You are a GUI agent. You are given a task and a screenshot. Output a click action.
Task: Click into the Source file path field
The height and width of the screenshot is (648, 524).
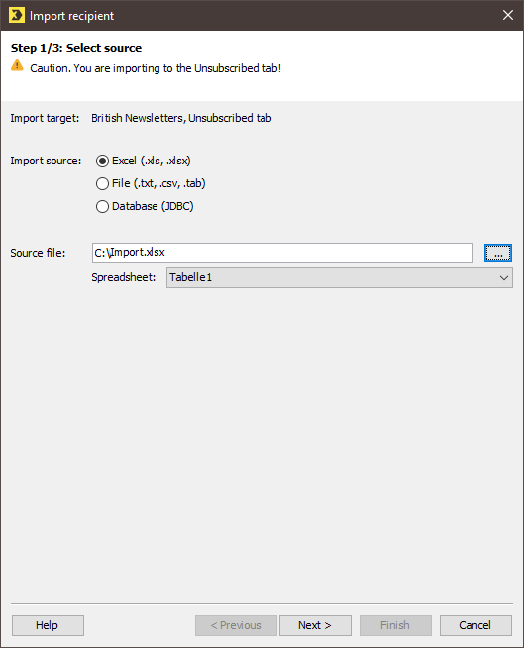coord(282,253)
